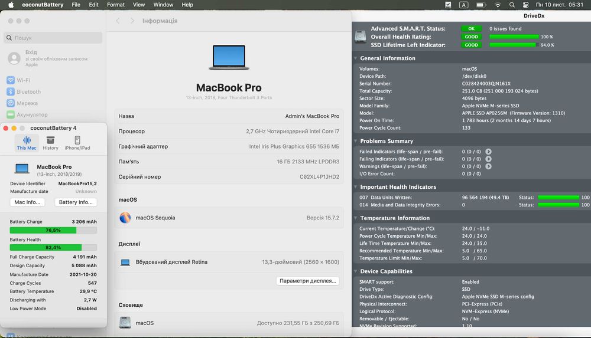Click the macOS Sequoia icon

[x=125, y=218]
